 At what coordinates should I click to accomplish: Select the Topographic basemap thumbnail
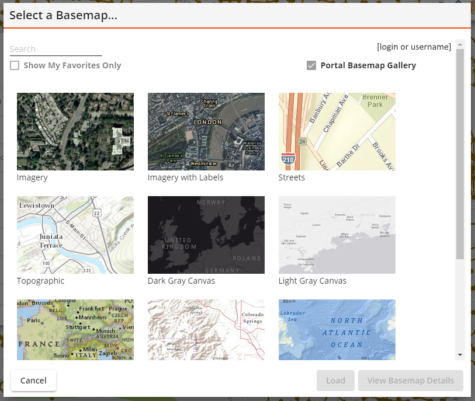pos(75,235)
